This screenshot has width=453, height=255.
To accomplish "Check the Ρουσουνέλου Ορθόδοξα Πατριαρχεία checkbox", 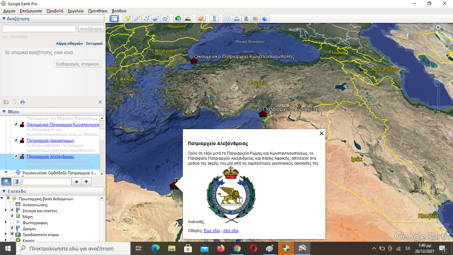I will click(12, 172).
